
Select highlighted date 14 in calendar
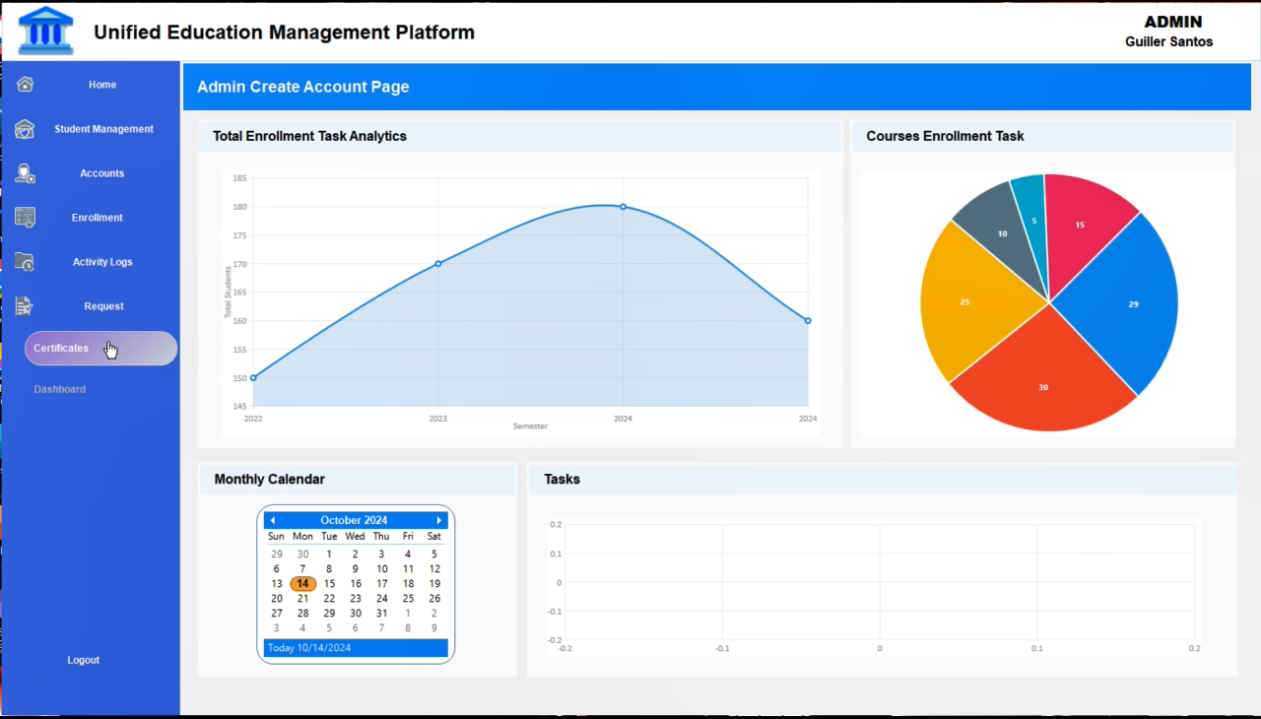(x=302, y=583)
